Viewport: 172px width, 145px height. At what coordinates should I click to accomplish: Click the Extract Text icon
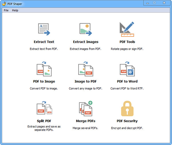tap(44, 29)
